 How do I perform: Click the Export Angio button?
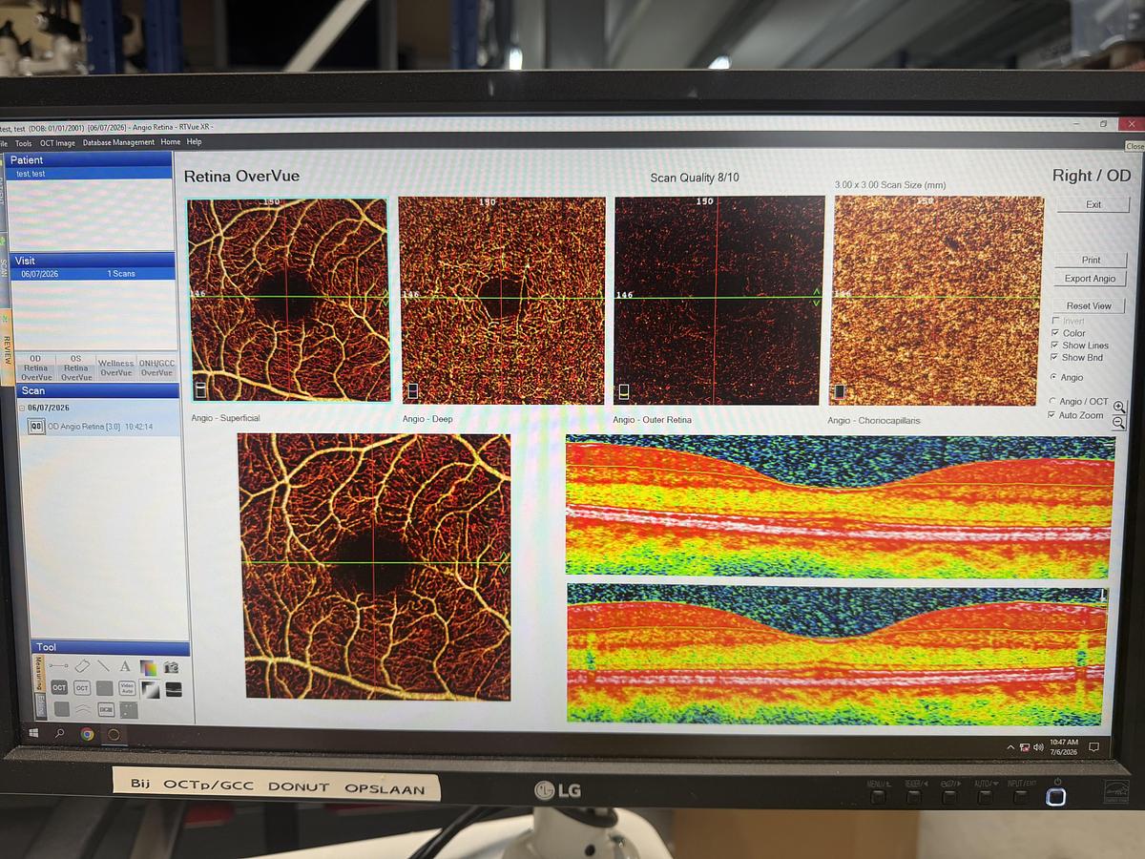point(1091,279)
